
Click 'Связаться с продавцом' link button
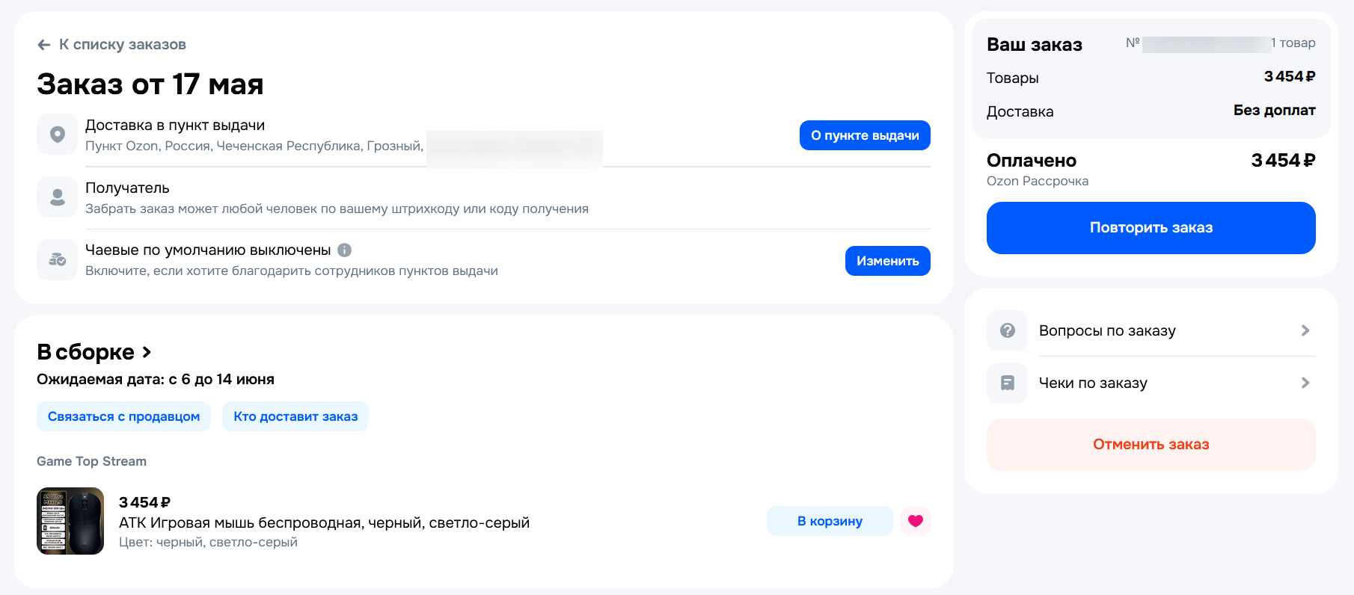click(123, 416)
